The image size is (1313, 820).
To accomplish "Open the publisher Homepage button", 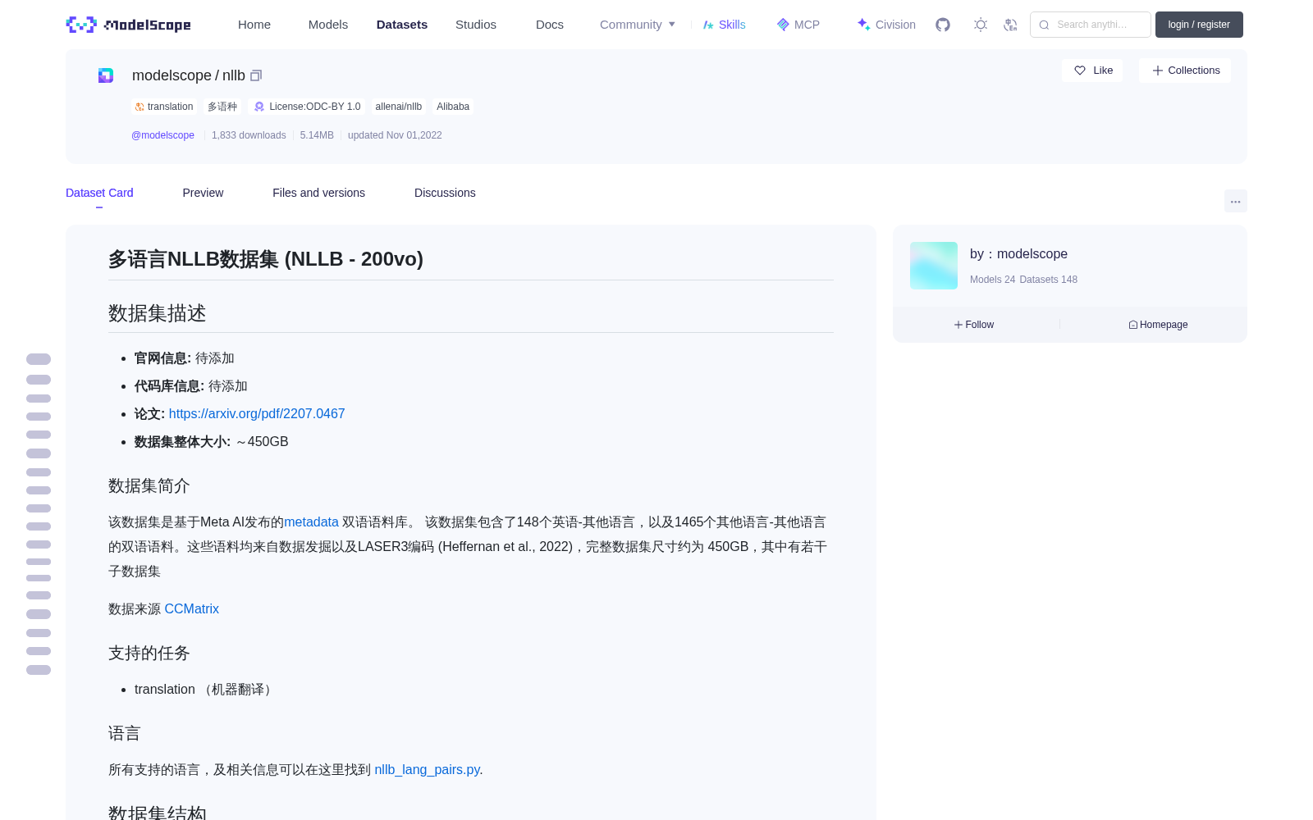I will 1158,325.
